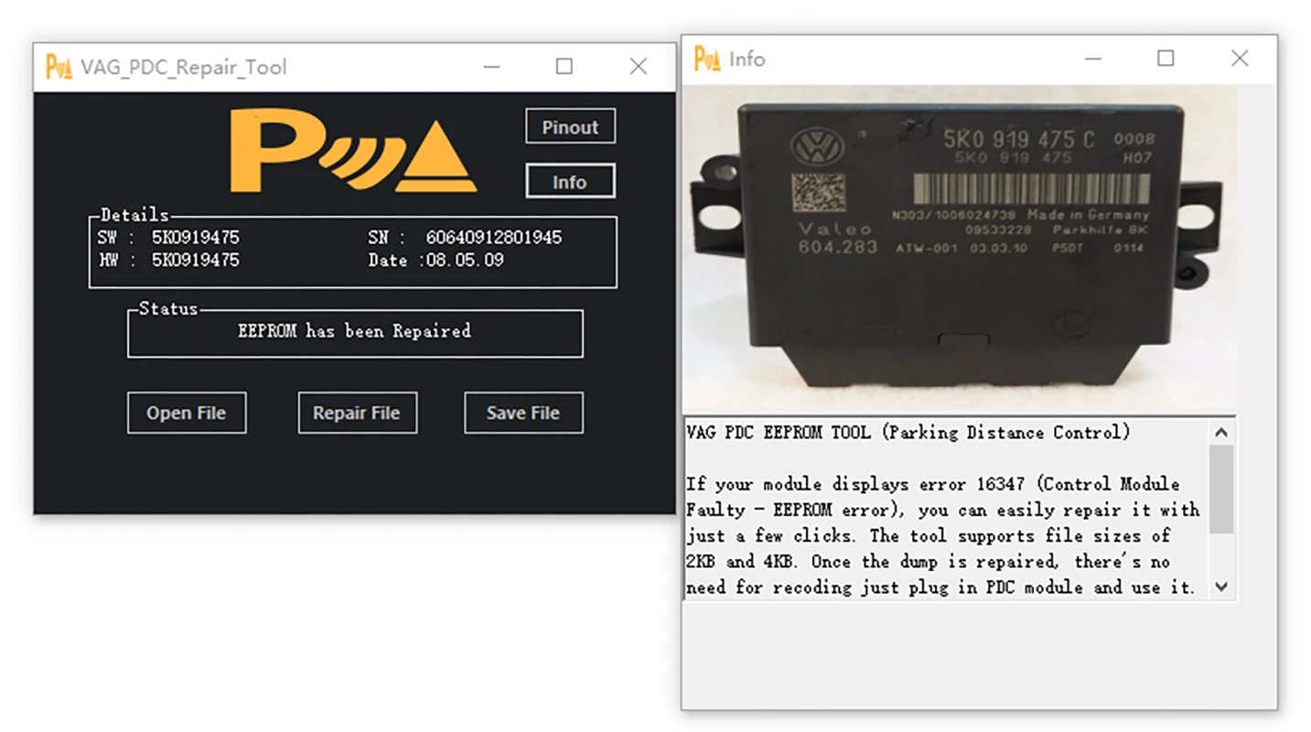Maximize the Info window
1311x732 pixels.
tap(1166, 59)
